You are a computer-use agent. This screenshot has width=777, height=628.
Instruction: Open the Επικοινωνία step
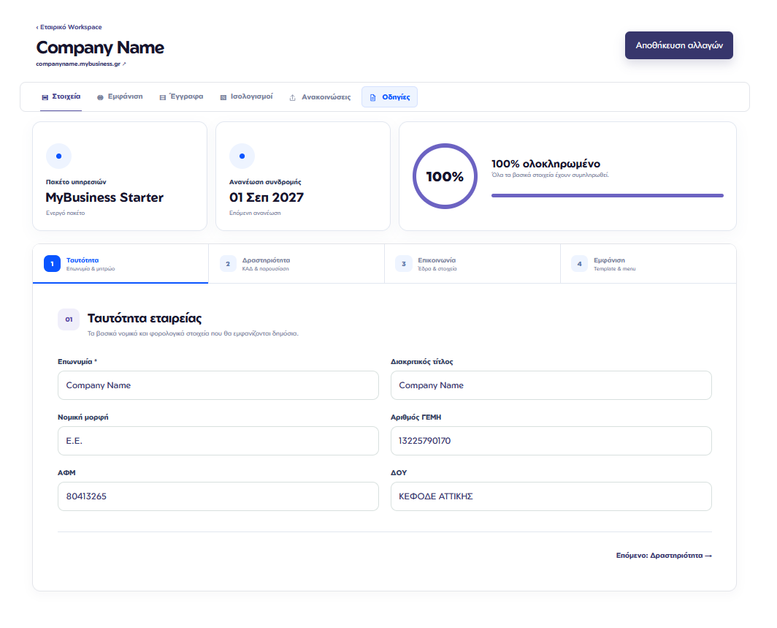click(x=472, y=264)
